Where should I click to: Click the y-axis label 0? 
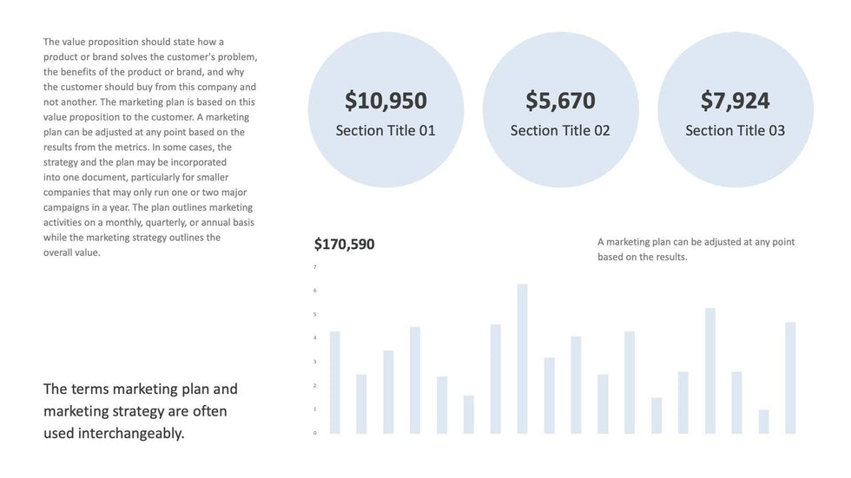click(x=315, y=433)
